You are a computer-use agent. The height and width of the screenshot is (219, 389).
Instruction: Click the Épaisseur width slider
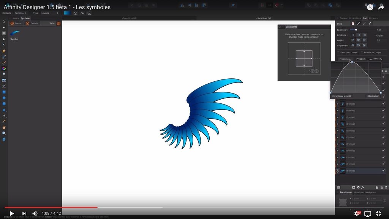(362, 30)
